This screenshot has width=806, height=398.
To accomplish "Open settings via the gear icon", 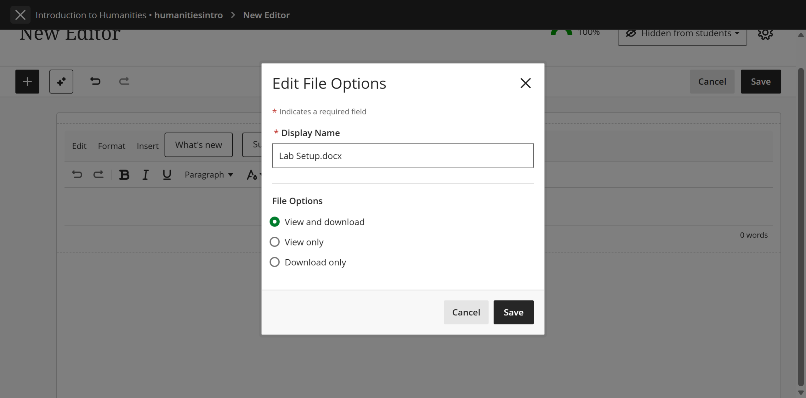I will (765, 33).
